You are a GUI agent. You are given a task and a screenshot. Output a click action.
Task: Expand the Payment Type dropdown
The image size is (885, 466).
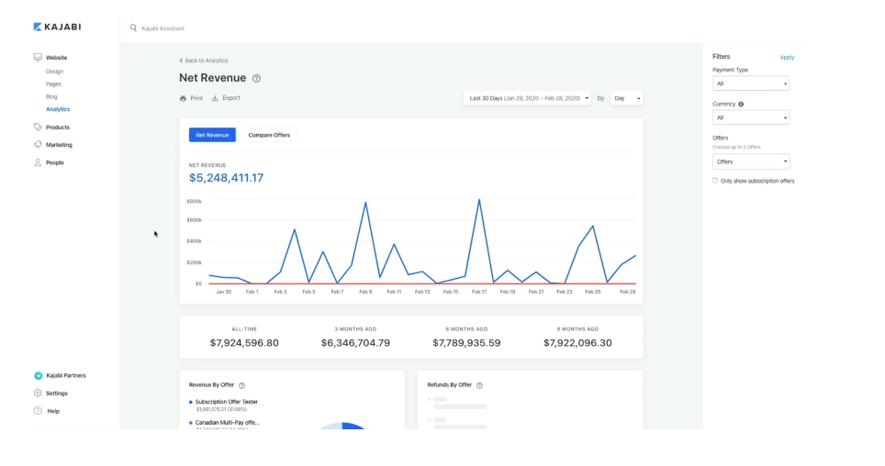click(751, 83)
